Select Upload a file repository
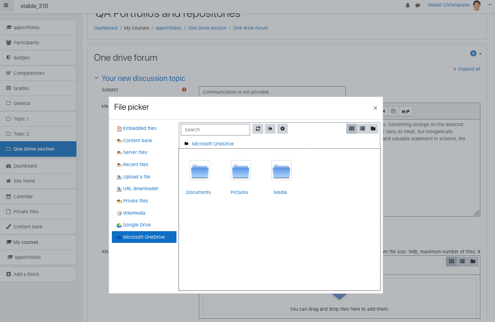 pyautogui.click(x=137, y=177)
